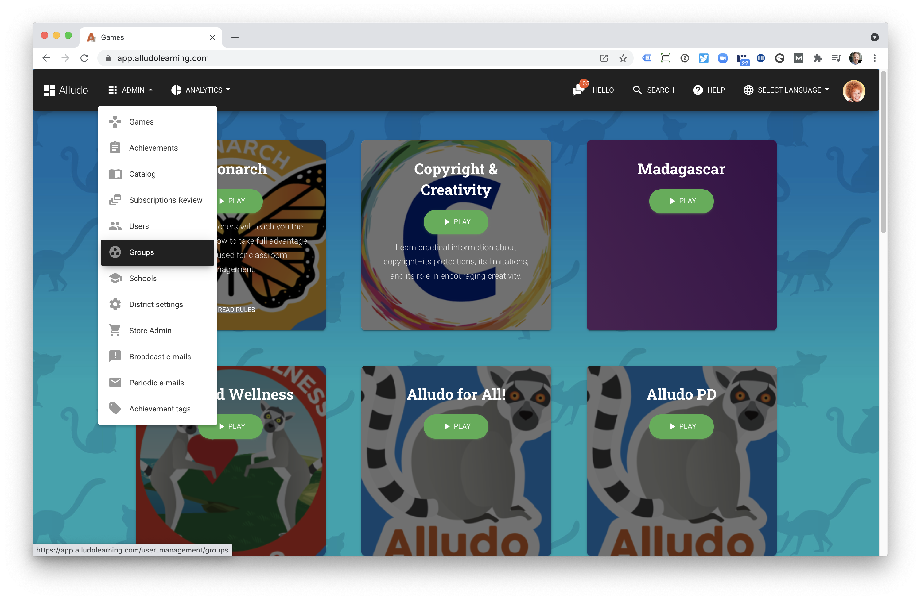Image resolution: width=921 pixels, height=600 pixels.
Task: Click the Achievement tags tag icon
Action: (115, 409)
